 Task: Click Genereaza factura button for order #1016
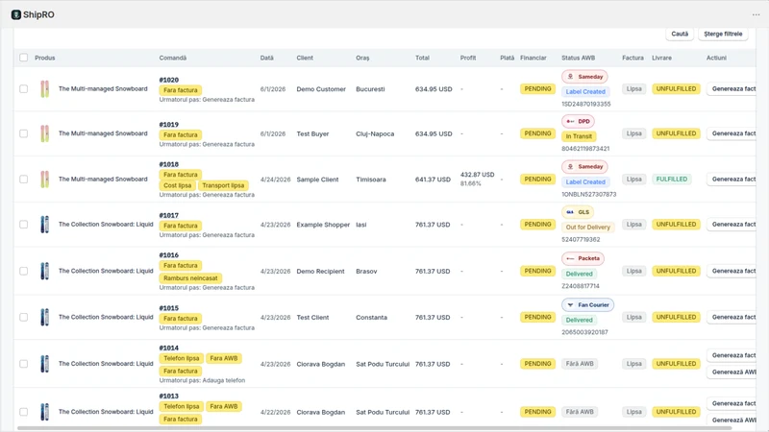pos(732,271)
